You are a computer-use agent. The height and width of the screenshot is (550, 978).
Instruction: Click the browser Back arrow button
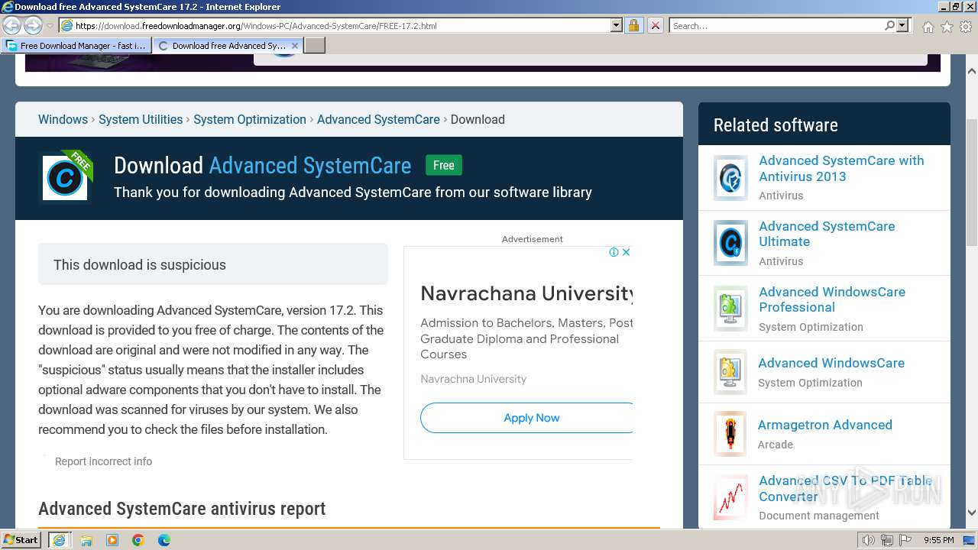[11, 26]
